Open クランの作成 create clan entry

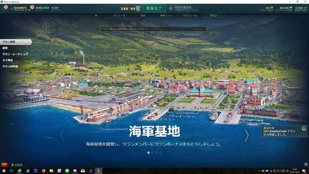pyautogui.click(x=10, y=66)
